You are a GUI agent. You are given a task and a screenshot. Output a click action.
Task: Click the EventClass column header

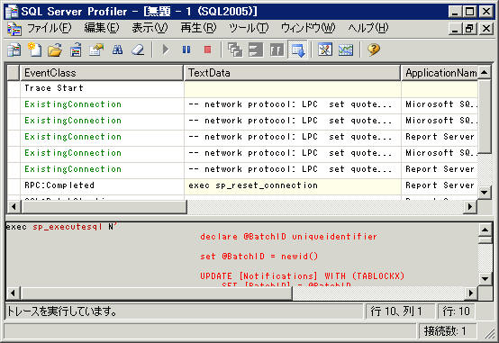pos(101,73)
